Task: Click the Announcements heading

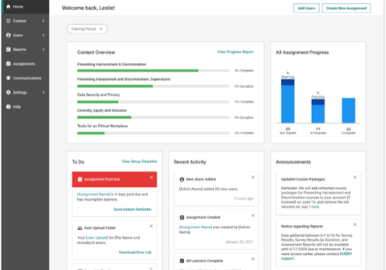Action: [x=293, y=162]
